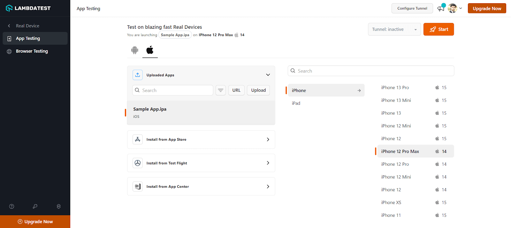Click the Uploaded Apps upload icon

pos(138,75)
